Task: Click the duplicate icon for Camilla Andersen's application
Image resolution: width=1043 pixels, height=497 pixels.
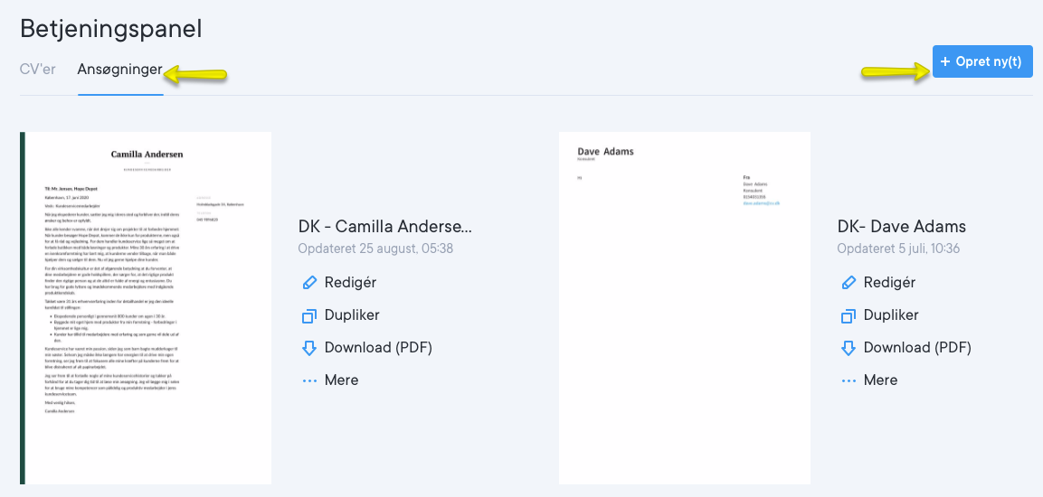Action: 308,315
